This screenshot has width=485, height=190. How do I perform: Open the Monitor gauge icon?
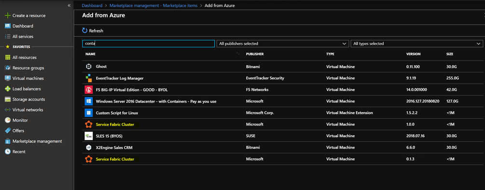pyautogui.click(x=8, y=120)
